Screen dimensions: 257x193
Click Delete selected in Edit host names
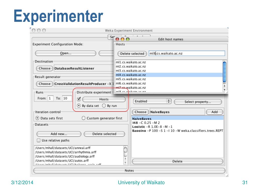click(132, 54)
